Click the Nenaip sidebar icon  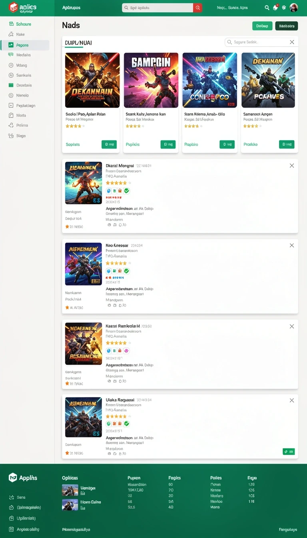pyautogui.click(x=11, y=95)
